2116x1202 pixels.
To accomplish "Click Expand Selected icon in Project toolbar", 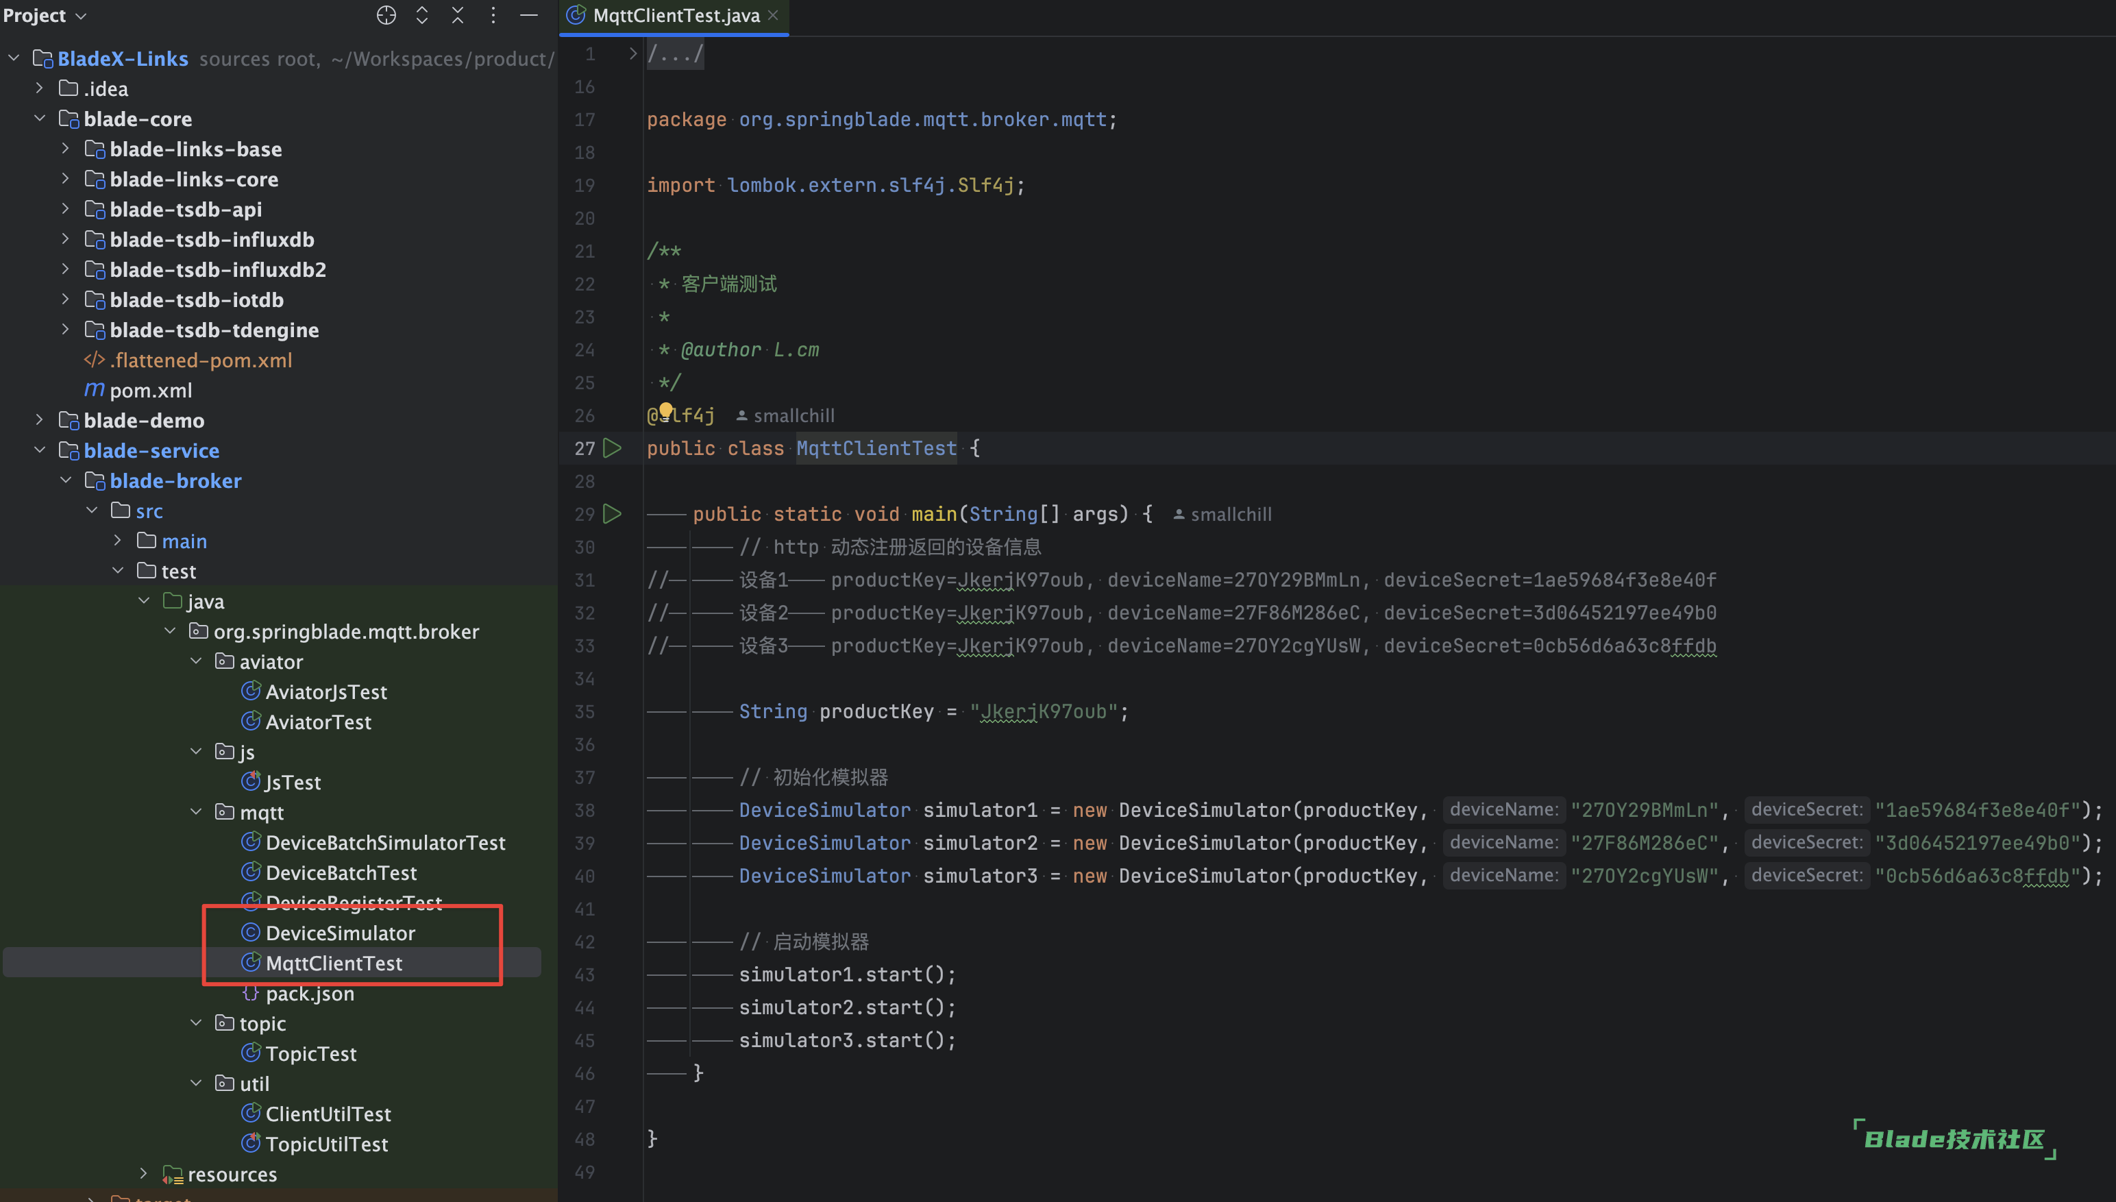I will 421,16.
